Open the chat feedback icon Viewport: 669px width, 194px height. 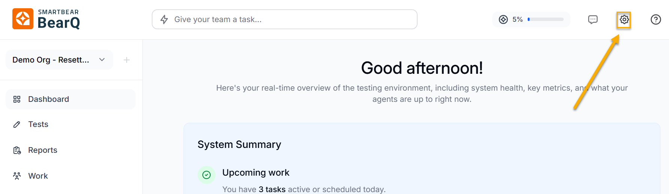pos(593,19)
